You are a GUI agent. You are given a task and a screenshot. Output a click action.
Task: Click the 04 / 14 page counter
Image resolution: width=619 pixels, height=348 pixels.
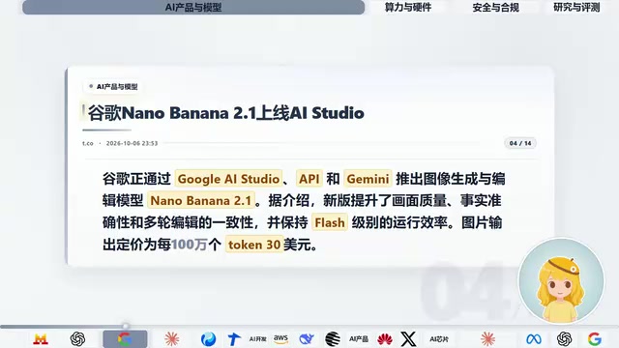(520, 143)
